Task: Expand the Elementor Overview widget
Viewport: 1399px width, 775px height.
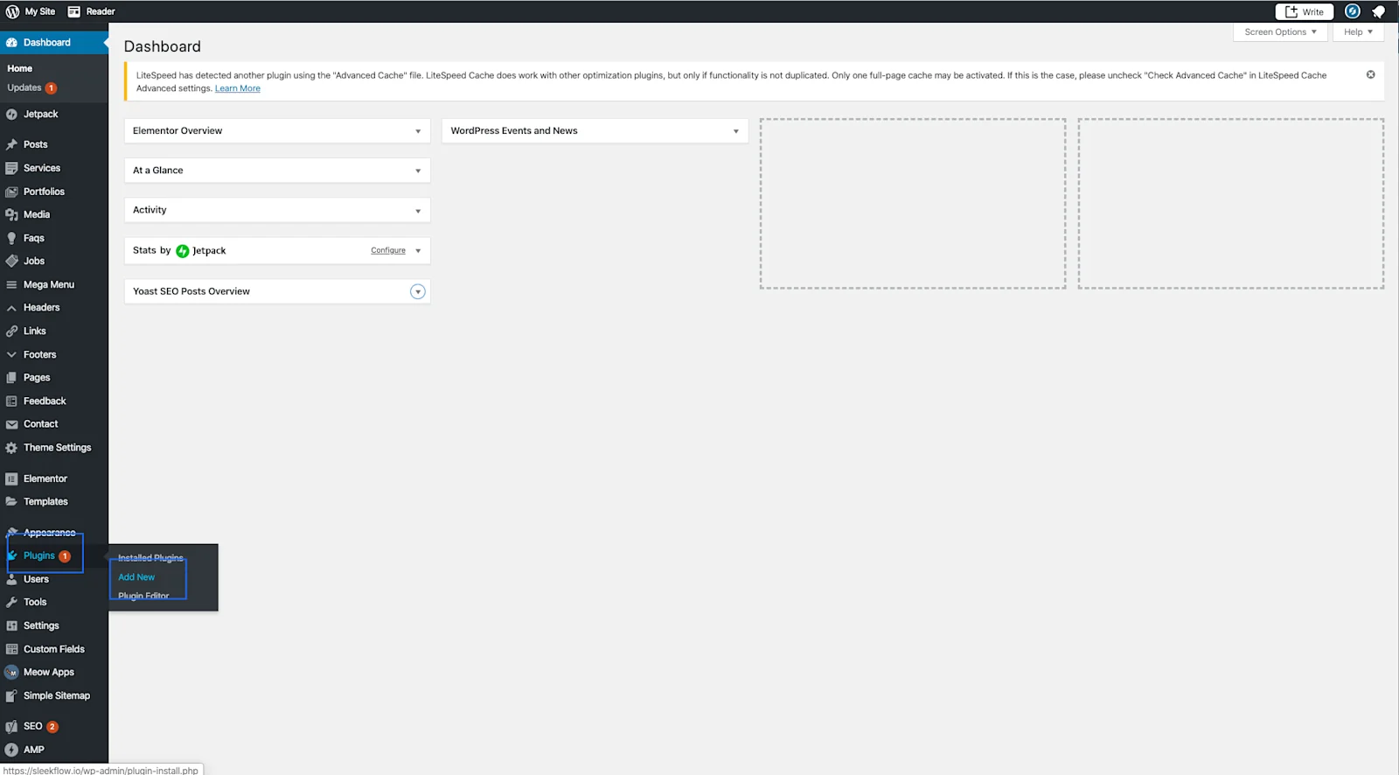Action: [x=418, y=131]
